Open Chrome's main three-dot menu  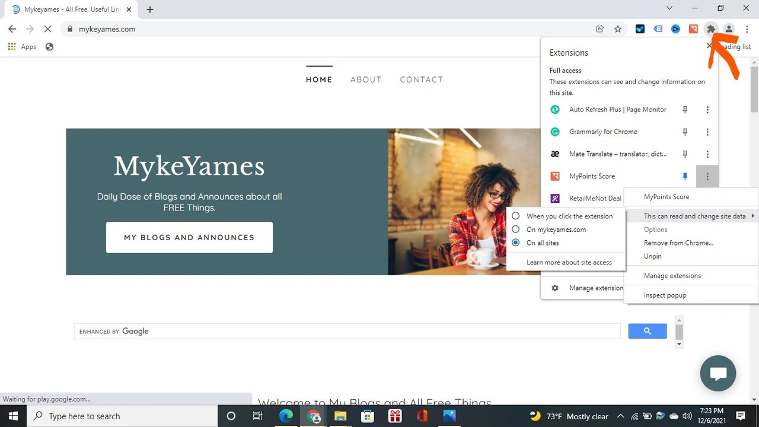click(x=747, y=28)
